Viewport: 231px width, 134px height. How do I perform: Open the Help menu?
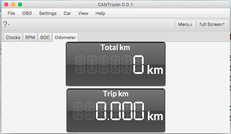click(x=100, y=13)
